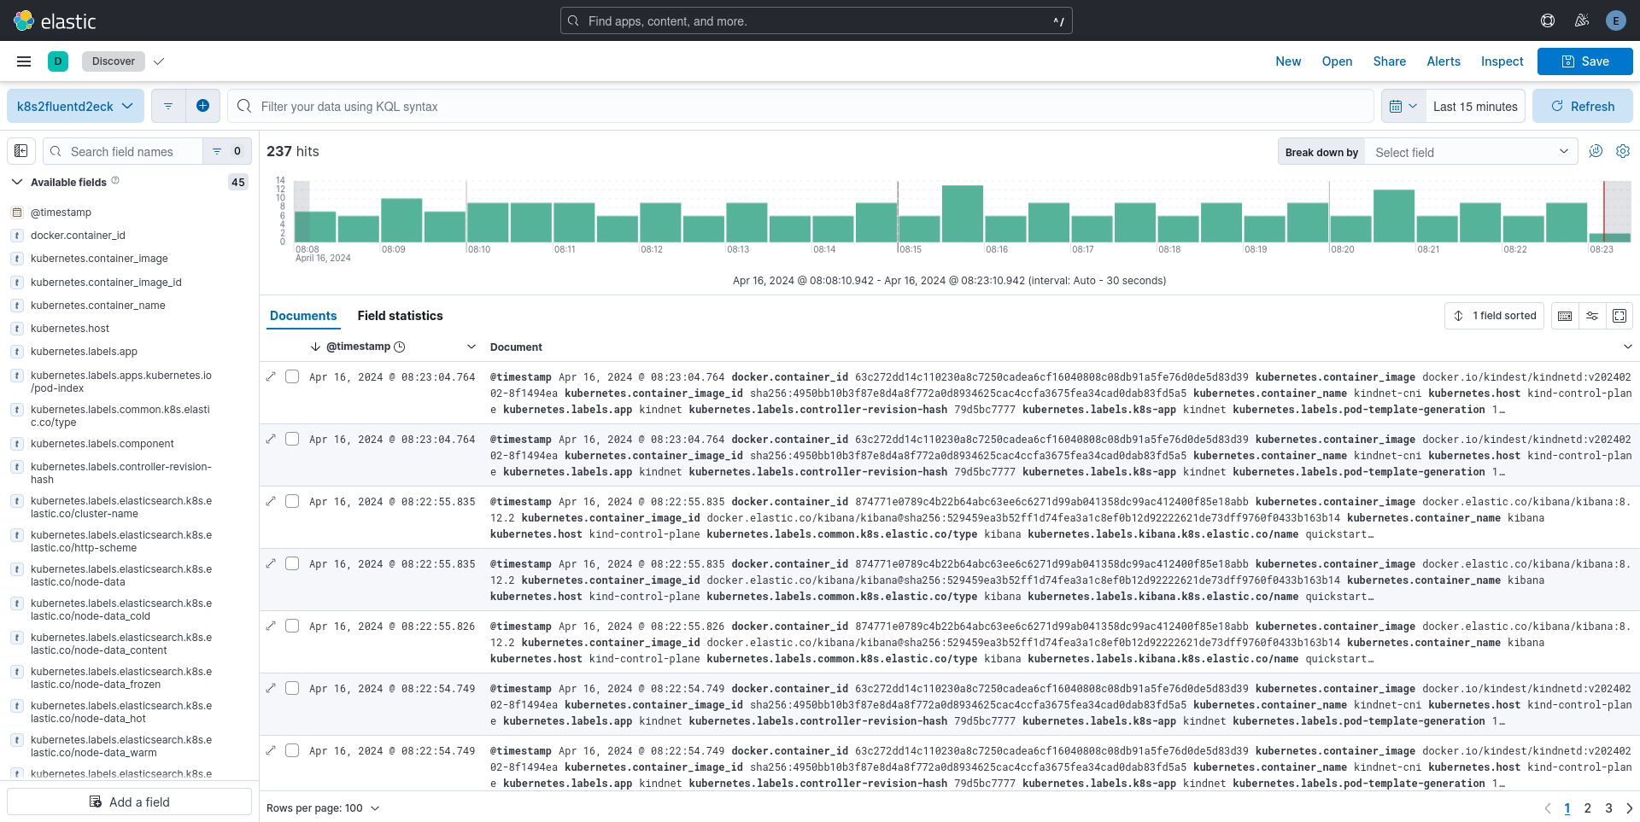Open @timestamp column header options chevron
Image resolution: width=1640 pixels, height=822 pixels.
471,347
